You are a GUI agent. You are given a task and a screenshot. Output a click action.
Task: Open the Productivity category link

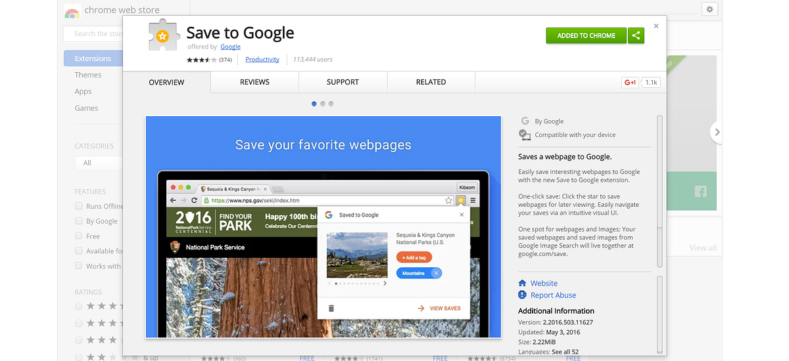[x=262, y=59]
